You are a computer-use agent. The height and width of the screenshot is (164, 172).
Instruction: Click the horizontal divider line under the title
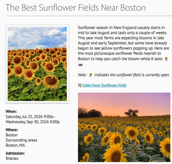[89, 16]
